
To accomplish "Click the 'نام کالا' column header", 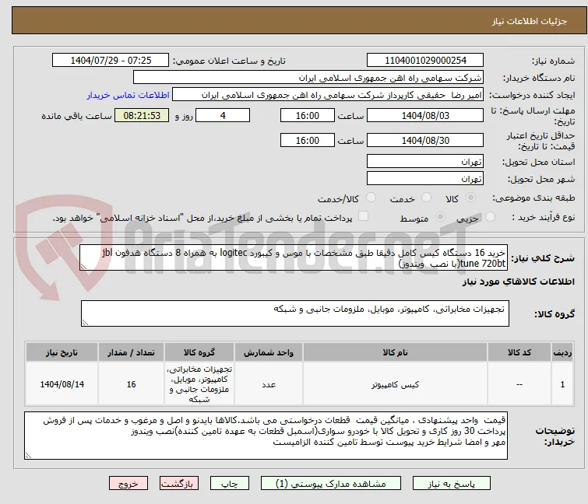I will point(395,353).
